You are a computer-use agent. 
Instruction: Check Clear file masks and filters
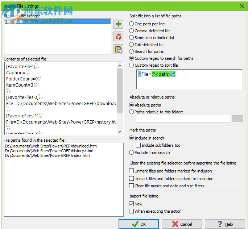(x=167, y=186)
